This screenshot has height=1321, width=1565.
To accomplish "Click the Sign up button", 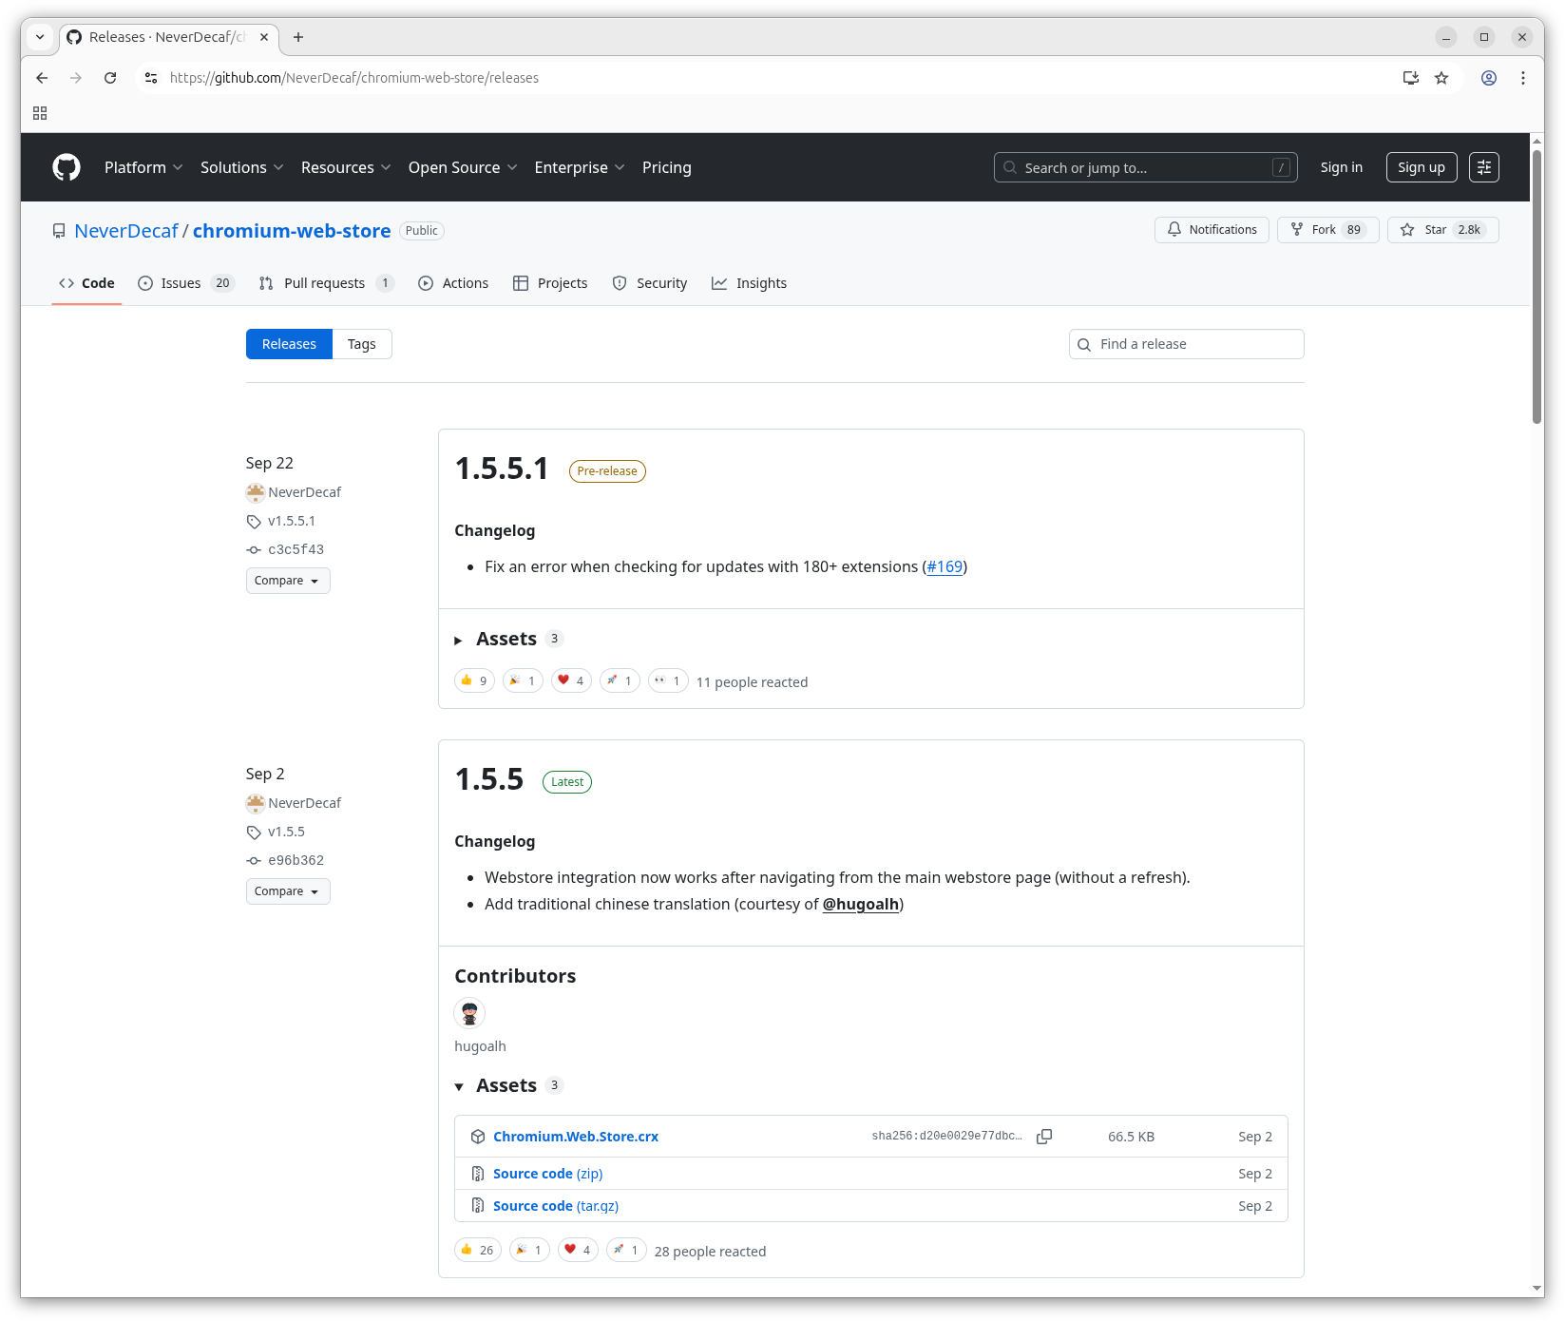I will [1421, 167].
